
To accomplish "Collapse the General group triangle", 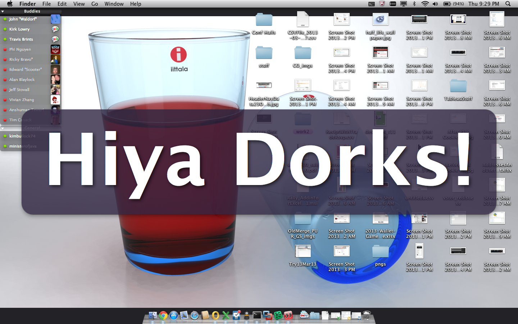I will (x=3, y=128).
